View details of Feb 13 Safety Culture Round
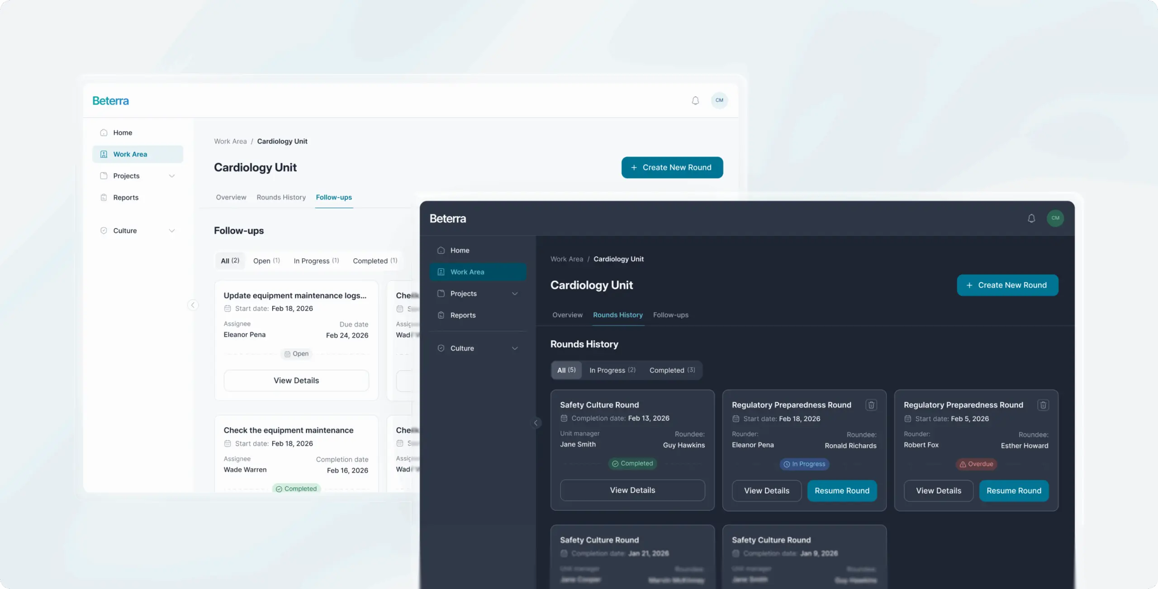1158x589 pixels. pos(632,490)
